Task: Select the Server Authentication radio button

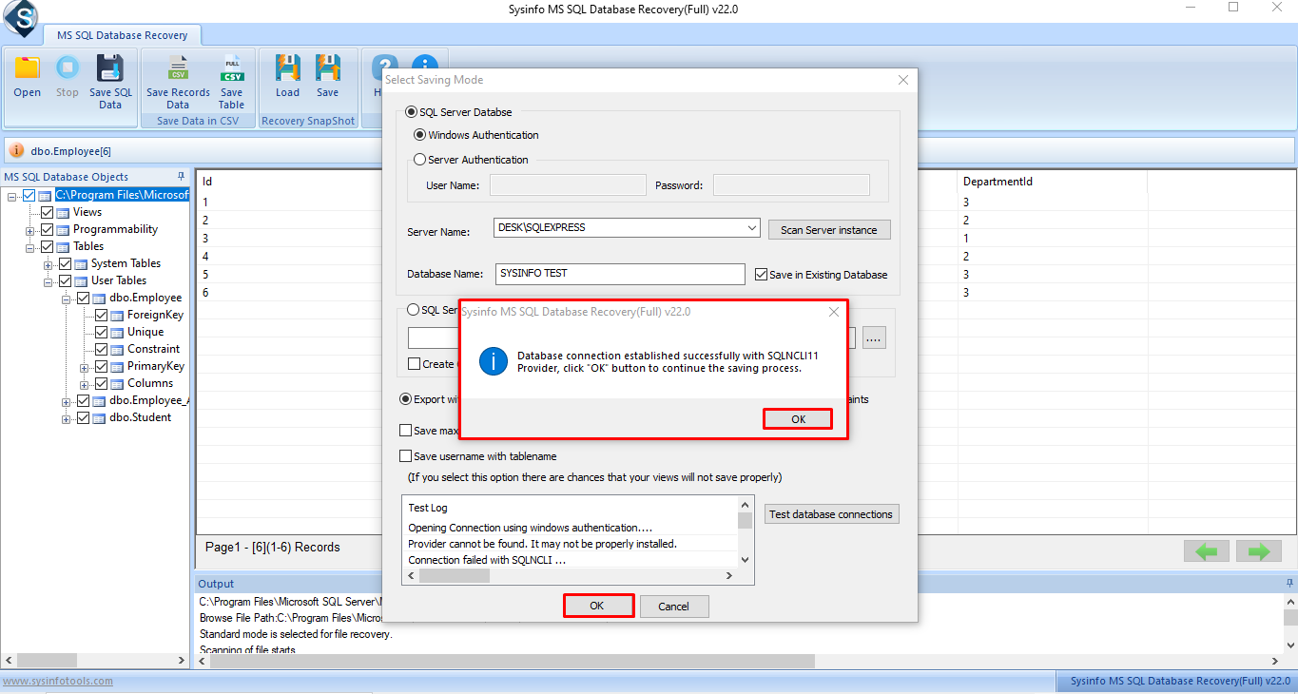Action: [420, 160]
